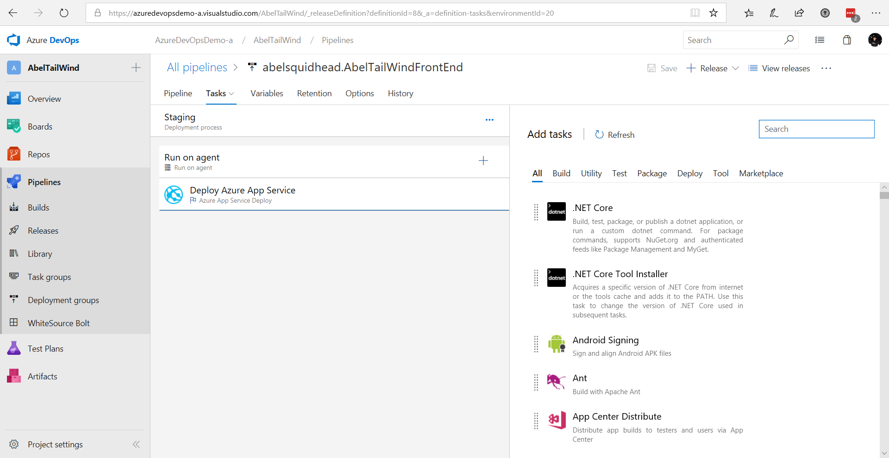889x458 pixels.
Task: Filter tasks by Test category
Action: (619, 173)
